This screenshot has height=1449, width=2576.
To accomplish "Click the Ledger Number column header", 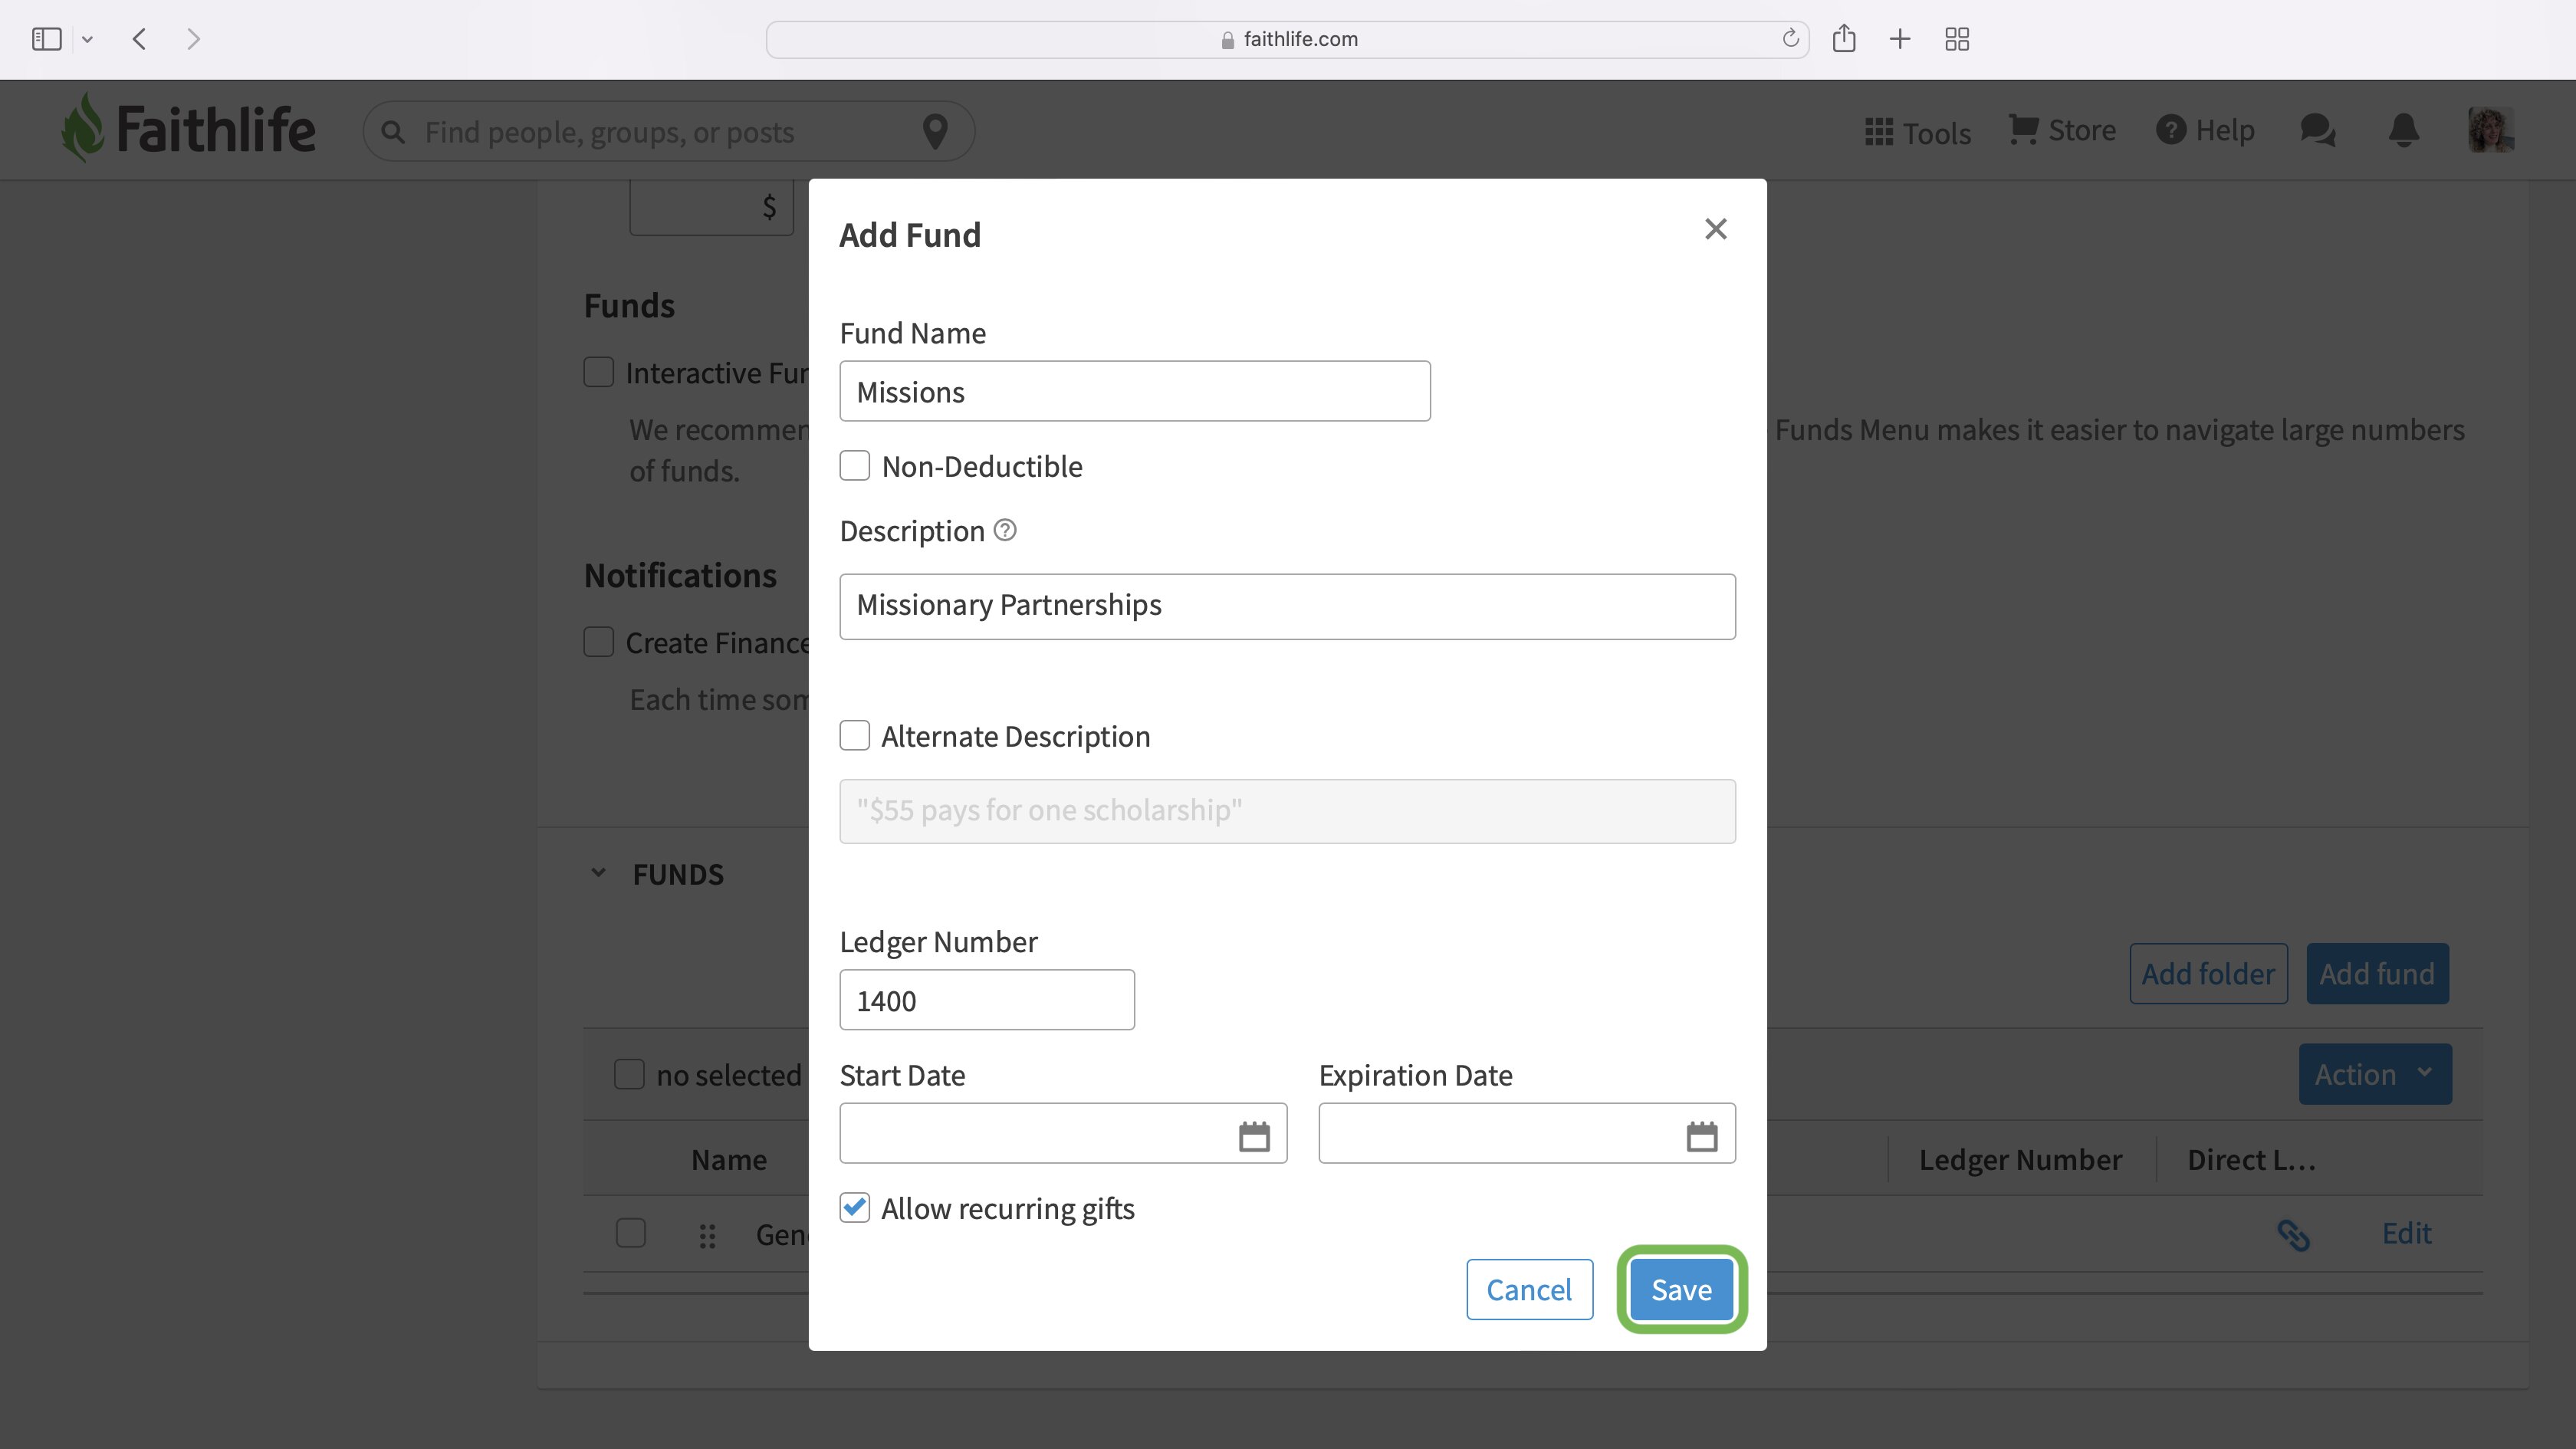I will pos(2020,1160).
